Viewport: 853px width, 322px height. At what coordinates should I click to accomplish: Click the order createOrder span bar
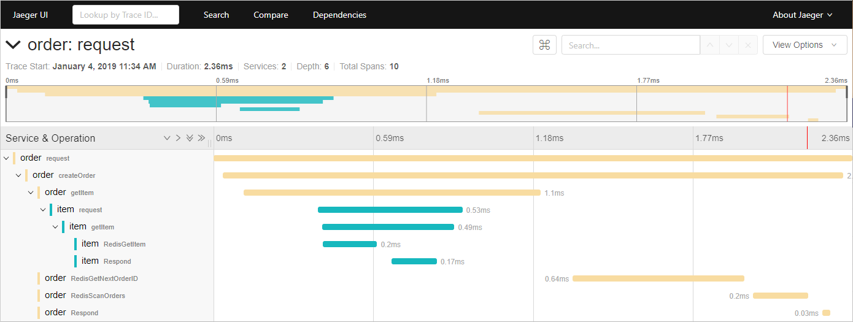pyautogui.click(x=533, y=175)
